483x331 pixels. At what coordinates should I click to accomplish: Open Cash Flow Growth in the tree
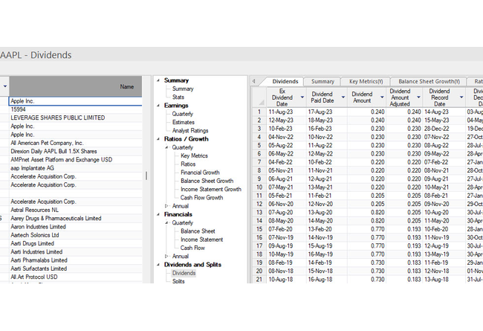click(202, 197)
